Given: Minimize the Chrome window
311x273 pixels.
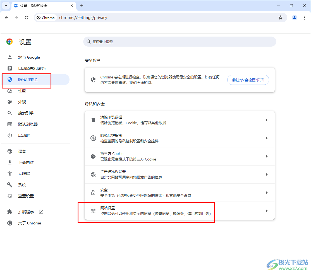Looking at the screenshot, I should (x=279, y=6).
